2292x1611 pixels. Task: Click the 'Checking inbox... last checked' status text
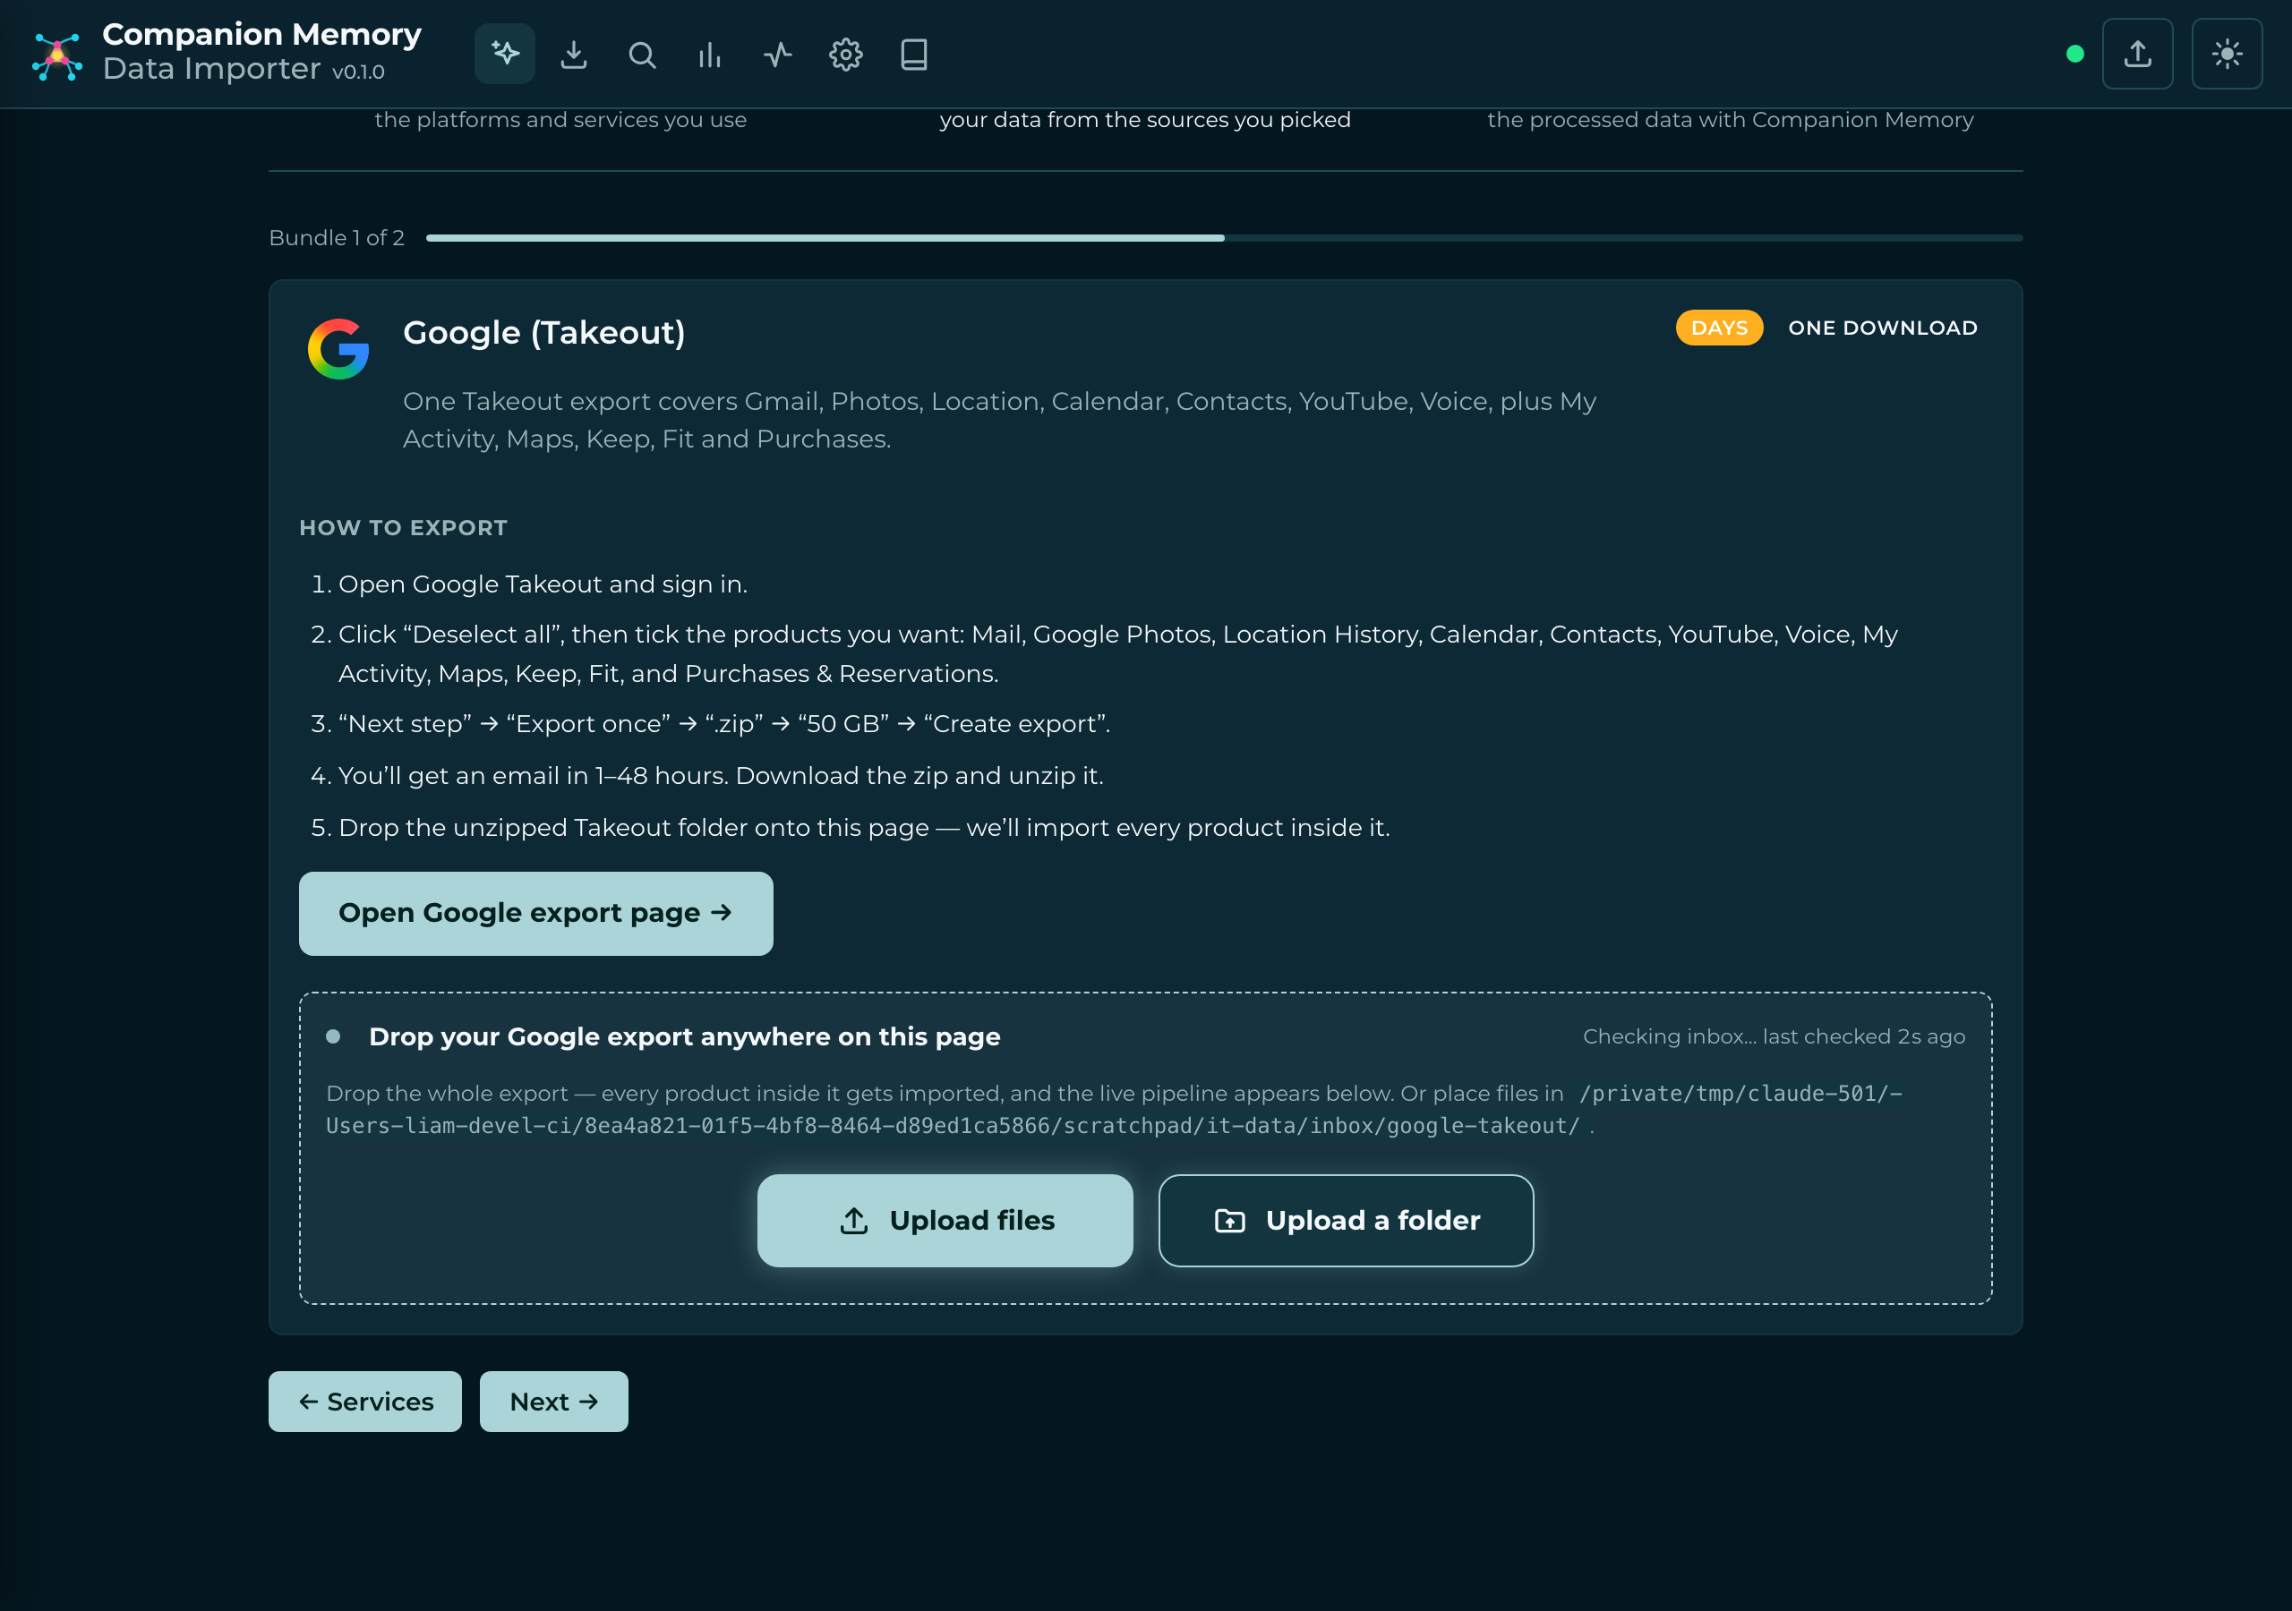coord(1774,1036)
